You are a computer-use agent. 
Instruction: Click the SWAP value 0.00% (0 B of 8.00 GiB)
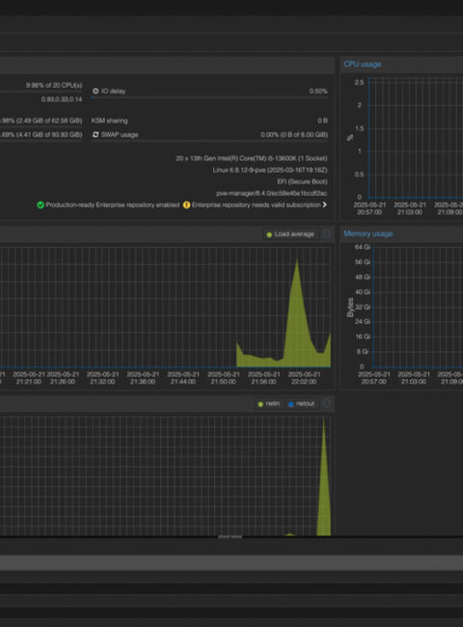click(x=294, y=135)
